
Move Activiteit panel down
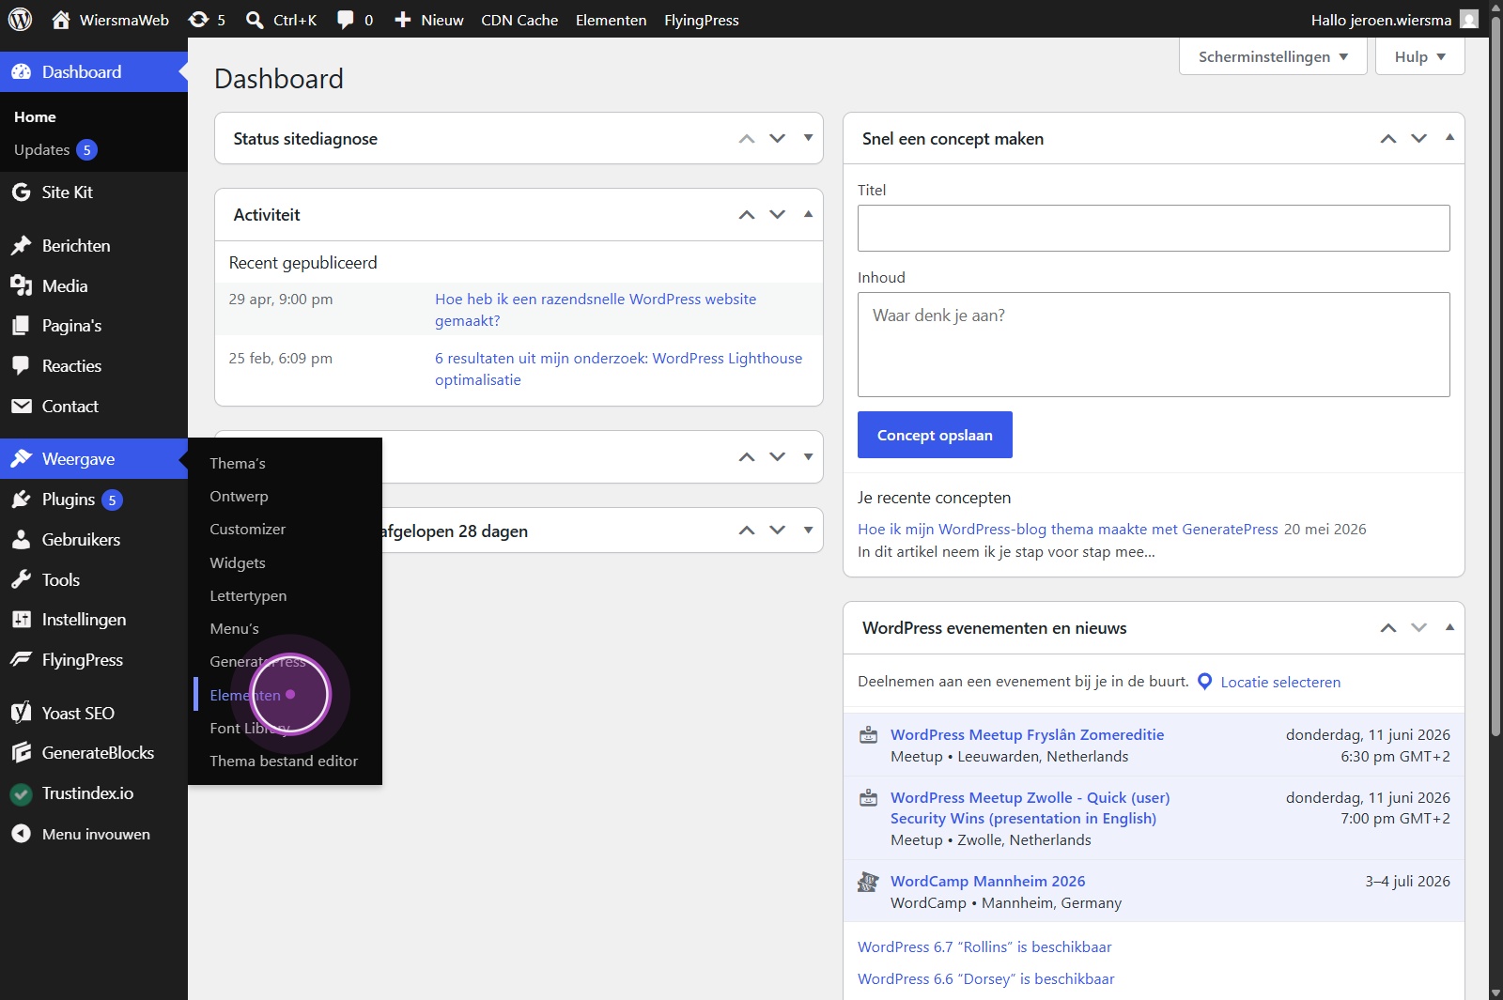(777, 214)
